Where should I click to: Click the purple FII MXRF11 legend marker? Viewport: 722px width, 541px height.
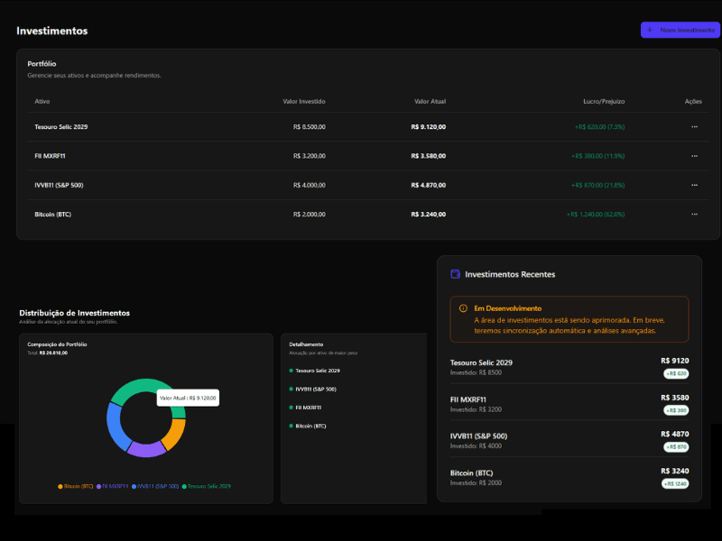[98, 486]
